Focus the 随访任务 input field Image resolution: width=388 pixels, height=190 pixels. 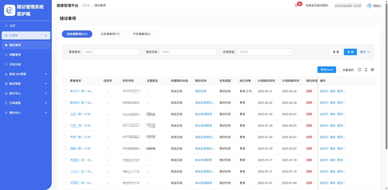click(x=188, y=52)
